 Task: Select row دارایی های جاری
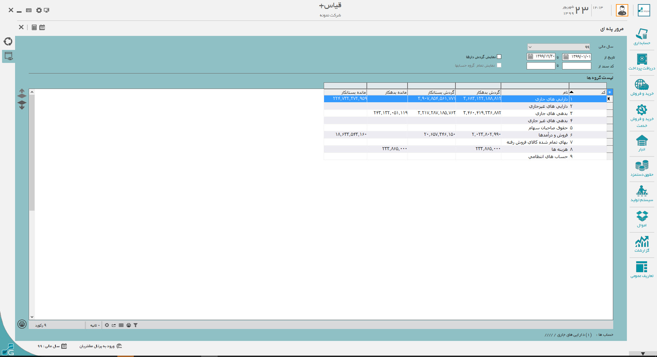click(465, 99)
